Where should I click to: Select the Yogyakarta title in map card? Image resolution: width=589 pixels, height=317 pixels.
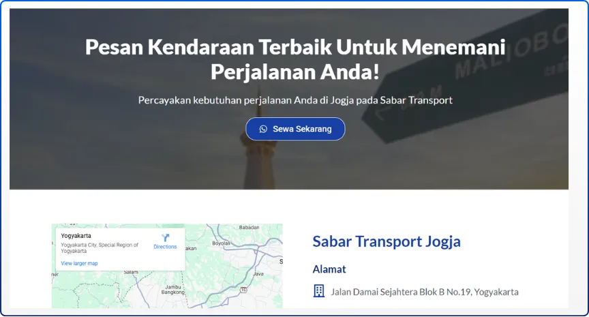[x=76, y=236]
